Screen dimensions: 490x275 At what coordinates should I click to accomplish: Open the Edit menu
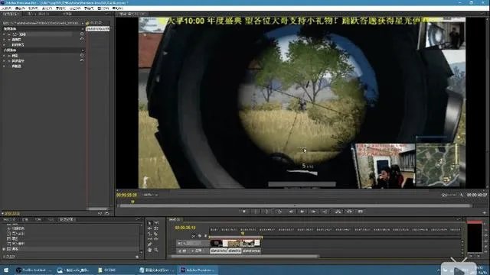(x=20, y=8)
